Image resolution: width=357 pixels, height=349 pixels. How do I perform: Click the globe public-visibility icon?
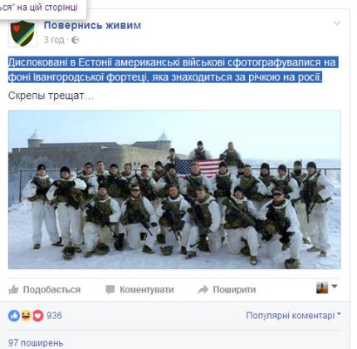(75, 40)
